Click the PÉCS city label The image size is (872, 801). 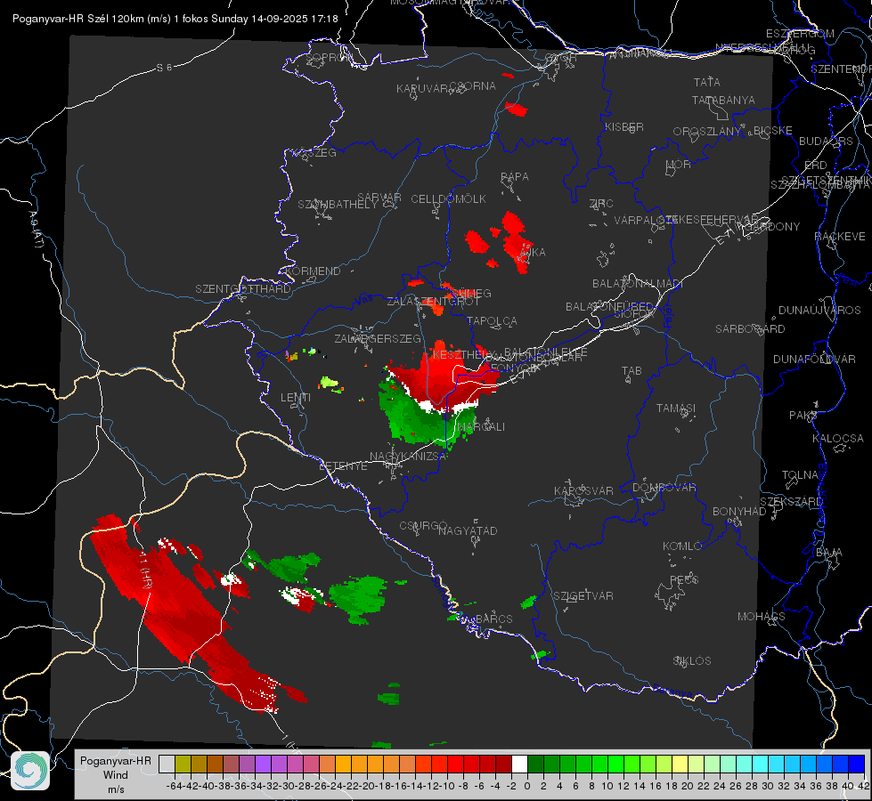pyautogui.click(x=684, y=579)
